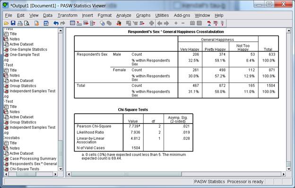Click Pearson Chi-Square value 7.739
This screenshot has width=295, height=188.
[134, 126]
